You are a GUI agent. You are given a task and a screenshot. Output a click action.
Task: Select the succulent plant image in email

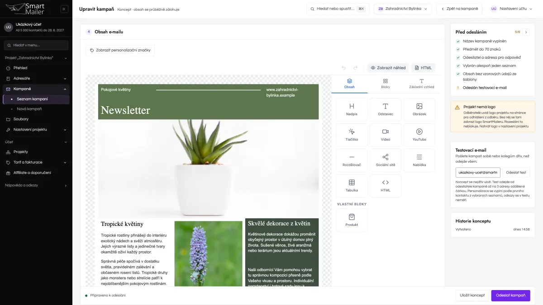click(209, 169)
